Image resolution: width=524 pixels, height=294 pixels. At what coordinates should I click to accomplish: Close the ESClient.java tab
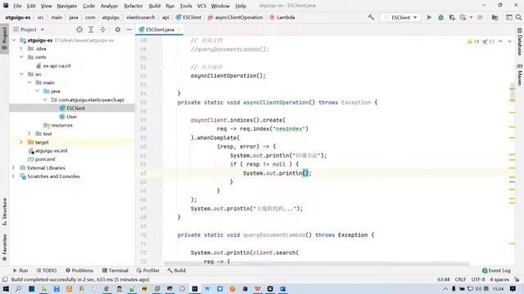pos(179,29)
